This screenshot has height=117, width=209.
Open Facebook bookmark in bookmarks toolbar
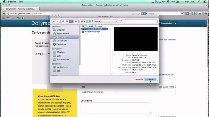(23, 18)
